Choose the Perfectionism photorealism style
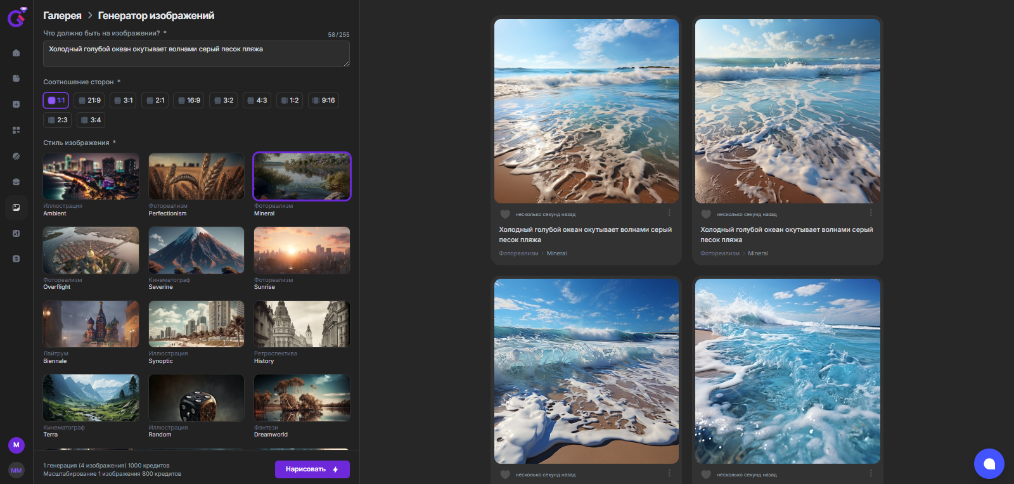 (196, 176)
